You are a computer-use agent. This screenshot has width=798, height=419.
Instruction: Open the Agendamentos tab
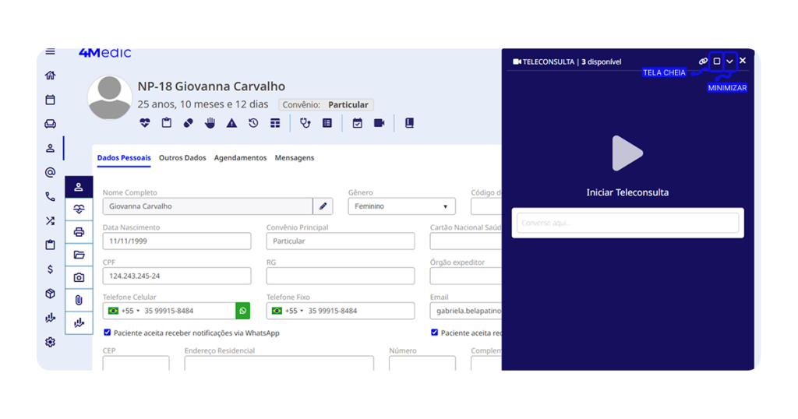(240, 157)
